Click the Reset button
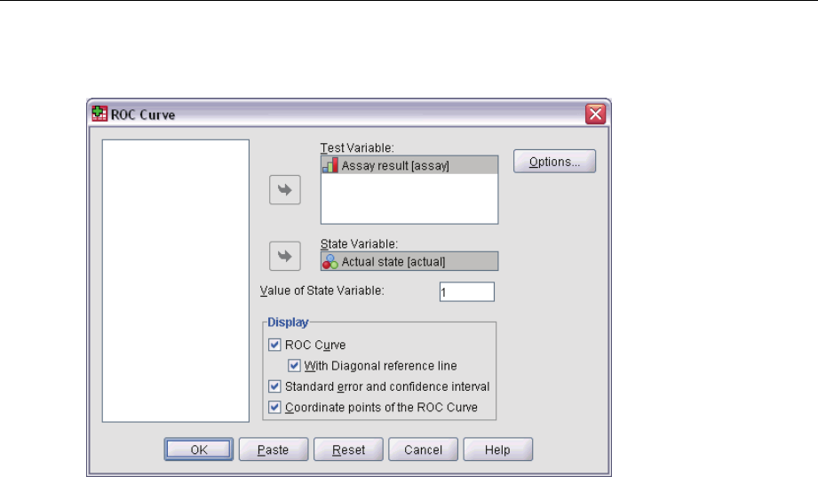The image size is (818, 477). click(x=348, y=449)
